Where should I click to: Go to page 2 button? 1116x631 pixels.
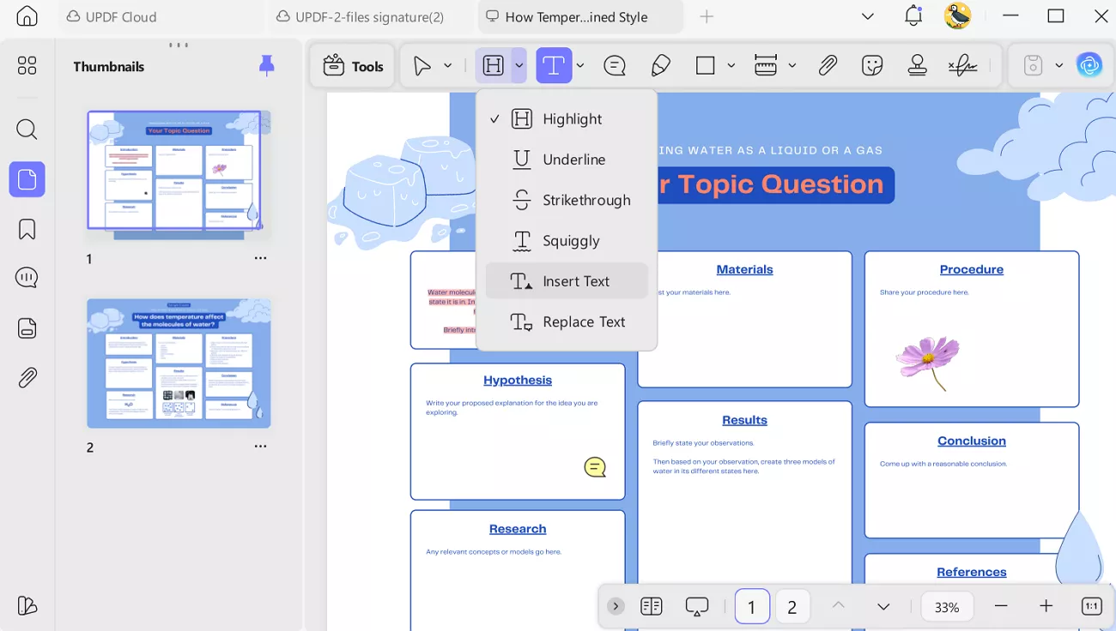792,607
